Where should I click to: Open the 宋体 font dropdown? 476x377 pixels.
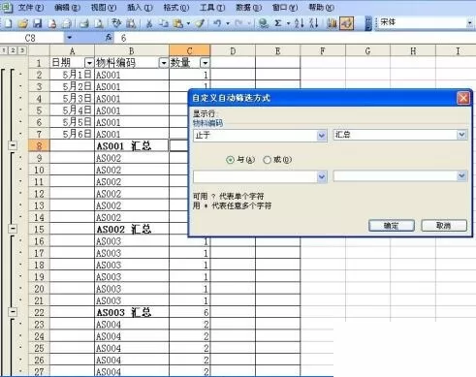pos(470,23)
